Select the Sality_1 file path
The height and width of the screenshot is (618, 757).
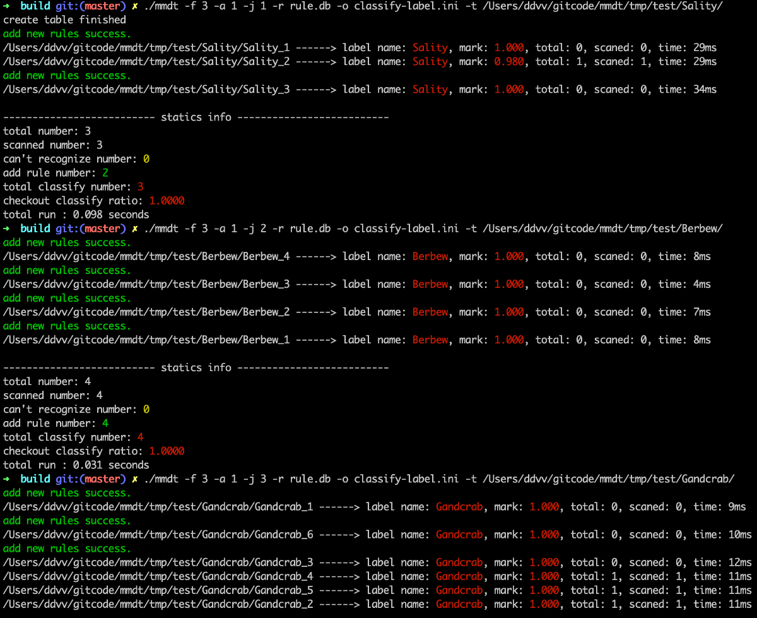[146, 48]
